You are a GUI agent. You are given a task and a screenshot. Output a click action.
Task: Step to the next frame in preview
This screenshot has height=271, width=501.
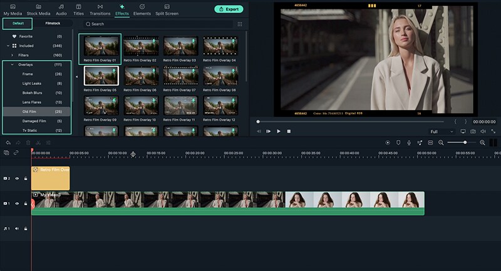pos(269,131)
